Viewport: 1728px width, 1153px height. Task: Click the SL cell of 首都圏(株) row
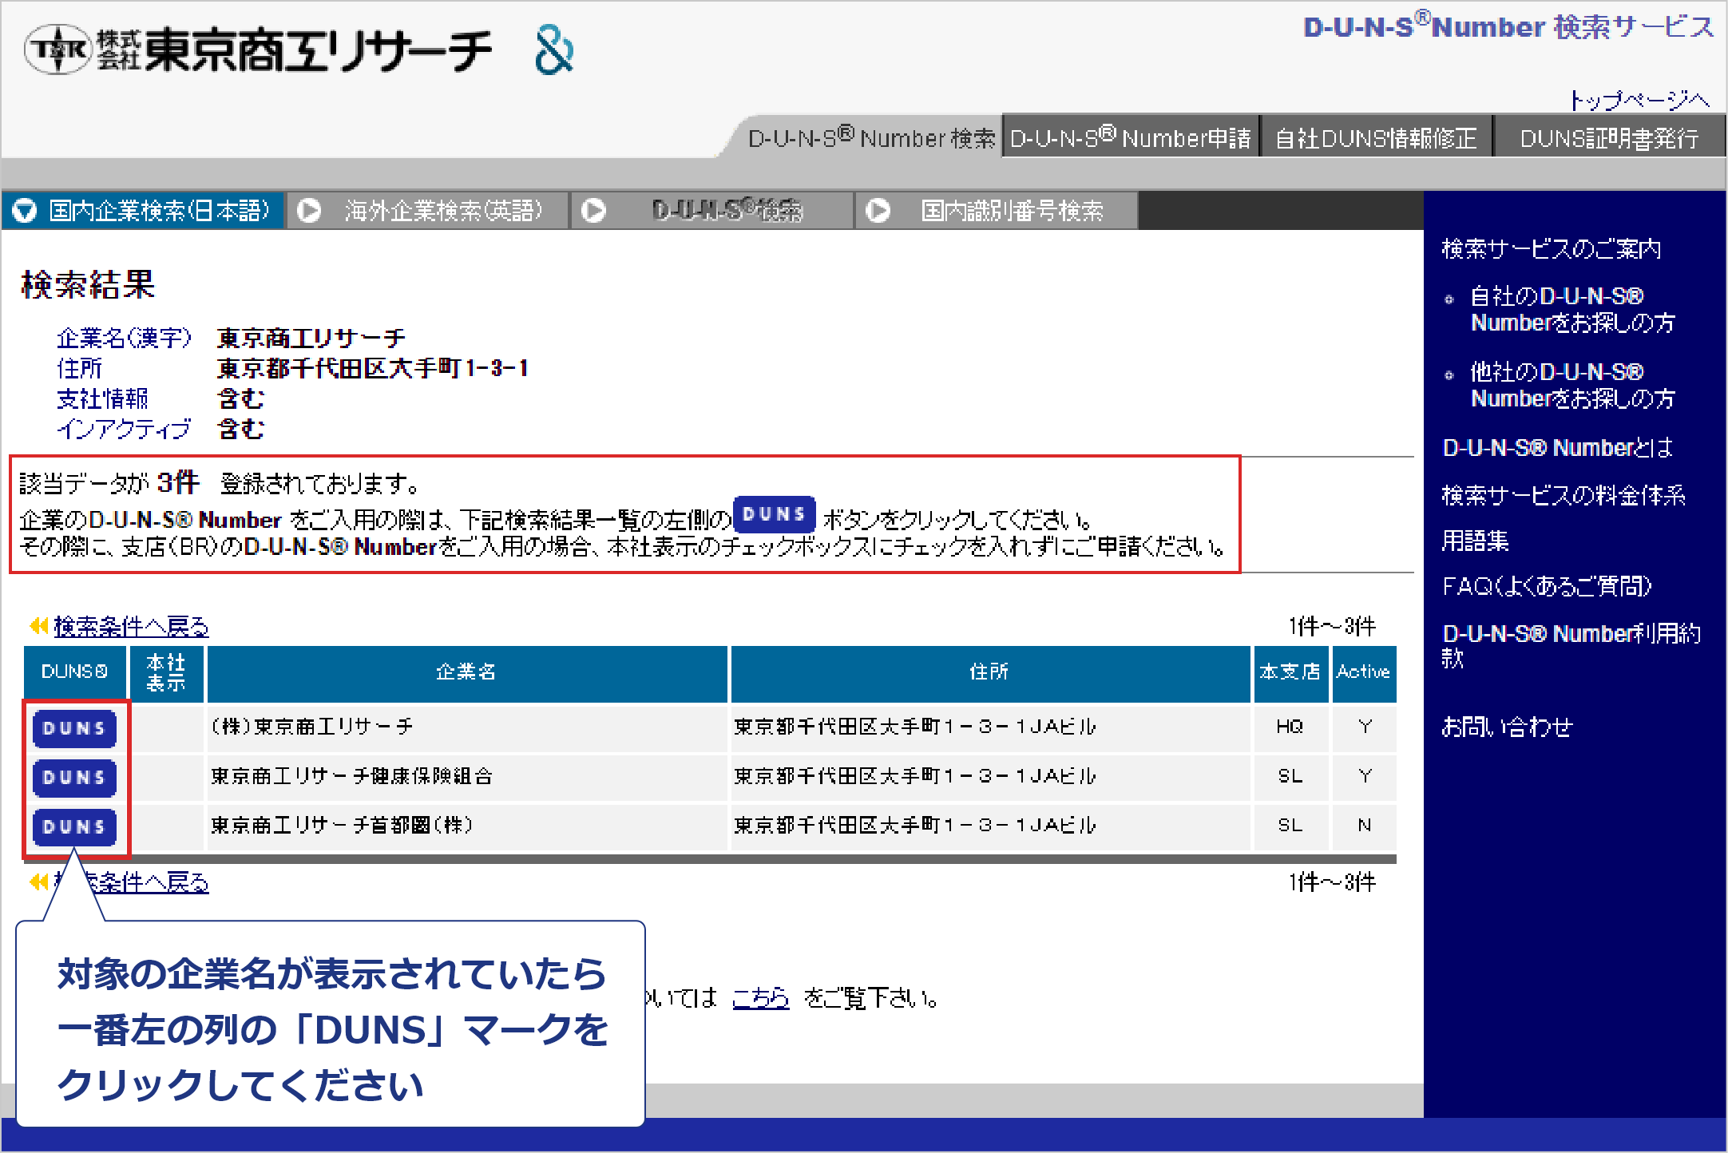click(1290, 826)
